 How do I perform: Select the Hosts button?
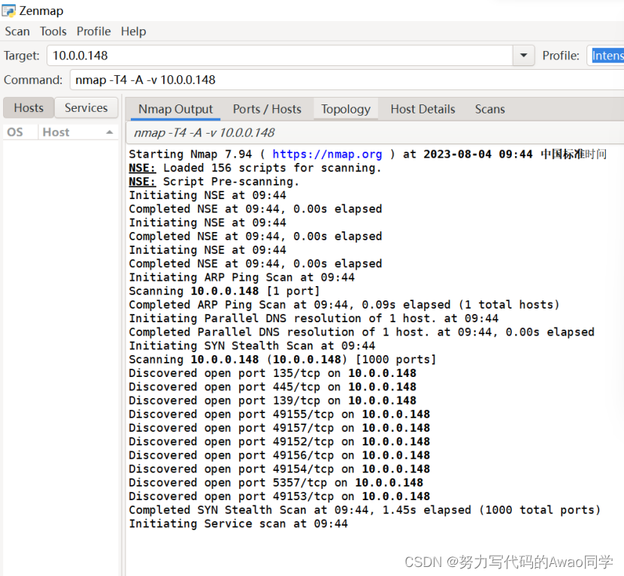point(29,107)
